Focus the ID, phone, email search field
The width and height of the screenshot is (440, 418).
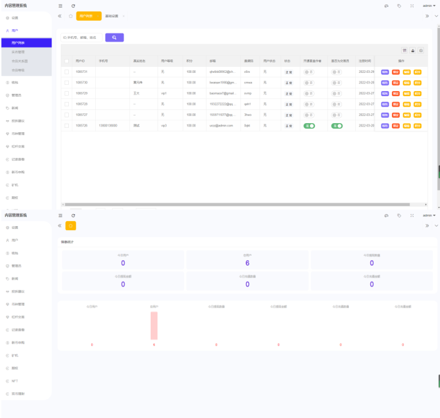[x=81, y=38]
